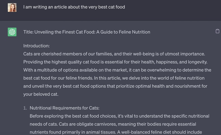Click the user's profile avatar photo
Viewport: 221px width, 135px height.
click(12, 8)
